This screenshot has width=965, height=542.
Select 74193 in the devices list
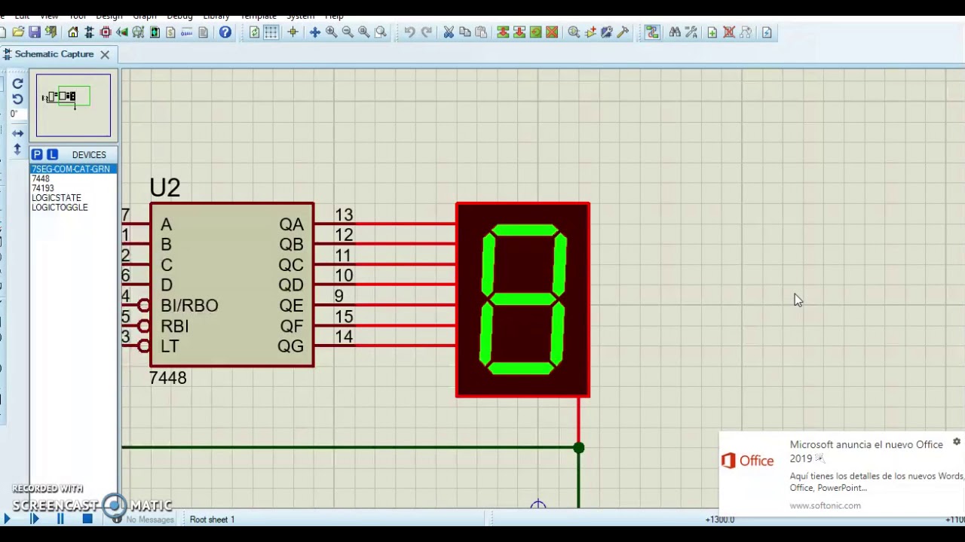tap(43, 188)
